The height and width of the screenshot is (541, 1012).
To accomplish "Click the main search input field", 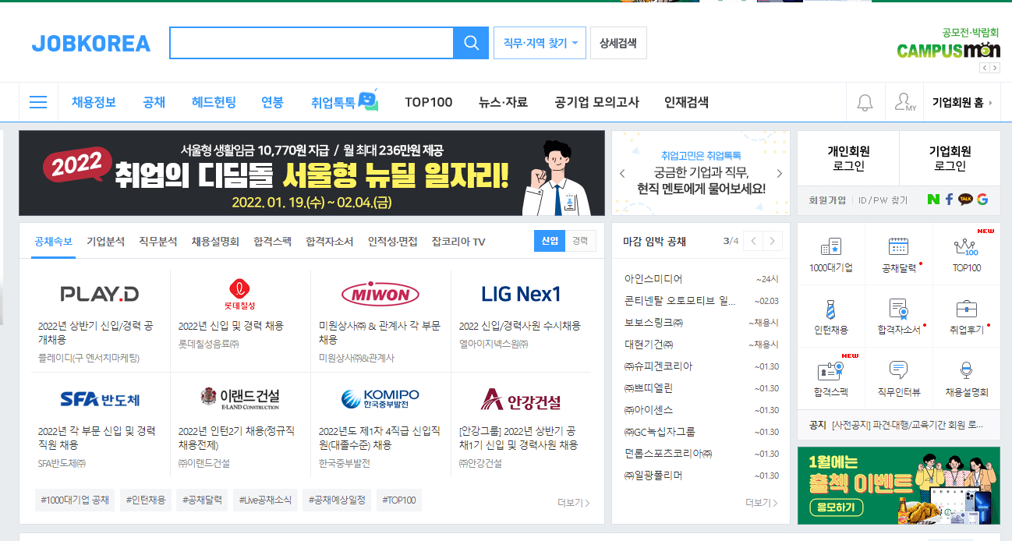I will pyautogui.click(x=312, y=42).
